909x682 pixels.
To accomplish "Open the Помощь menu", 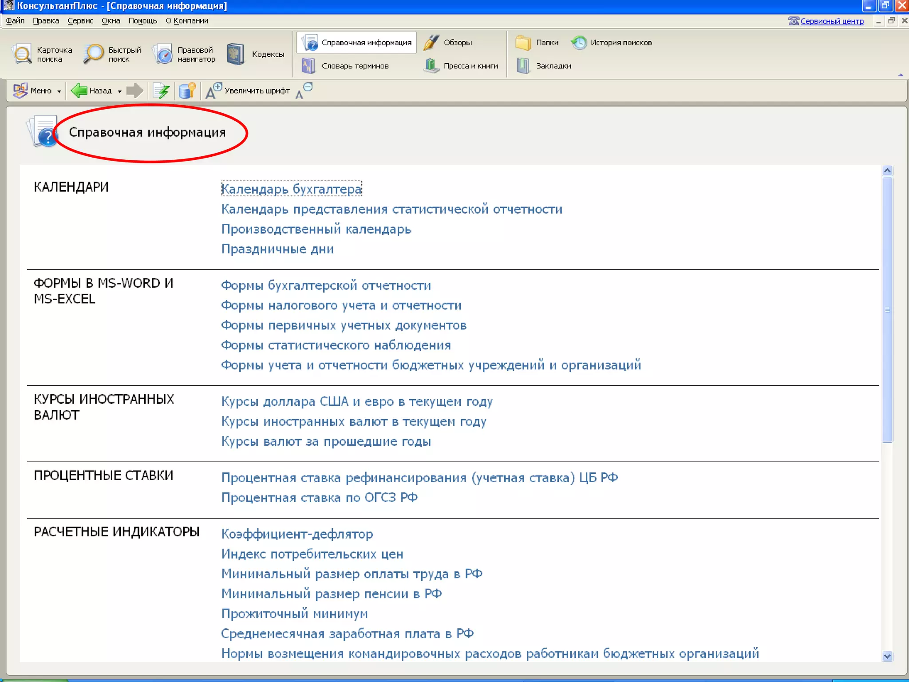I will (x=142, y=21).
